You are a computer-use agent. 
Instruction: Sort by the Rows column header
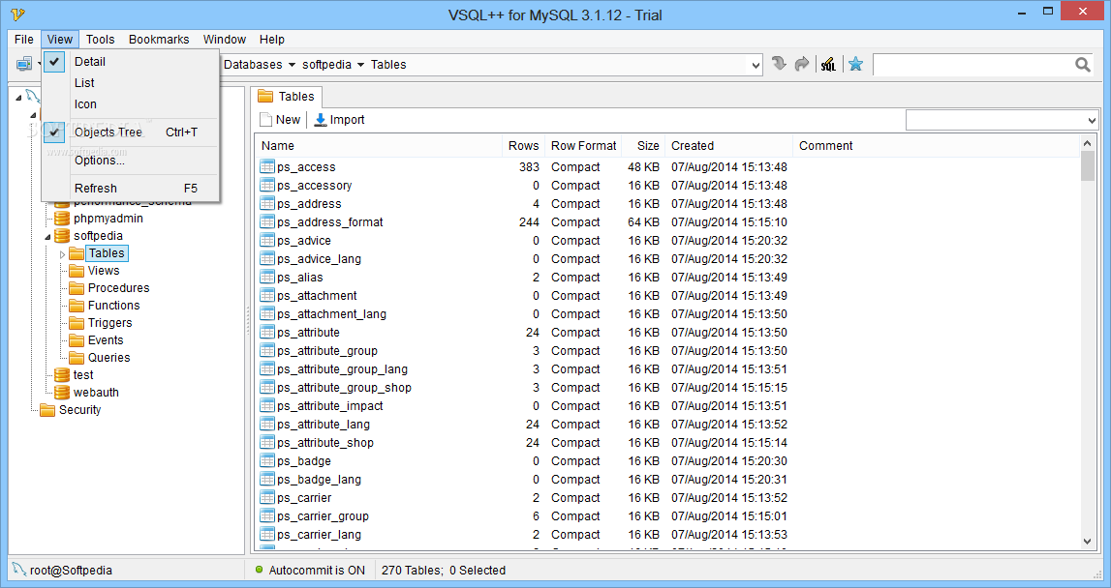coord(523,146)
